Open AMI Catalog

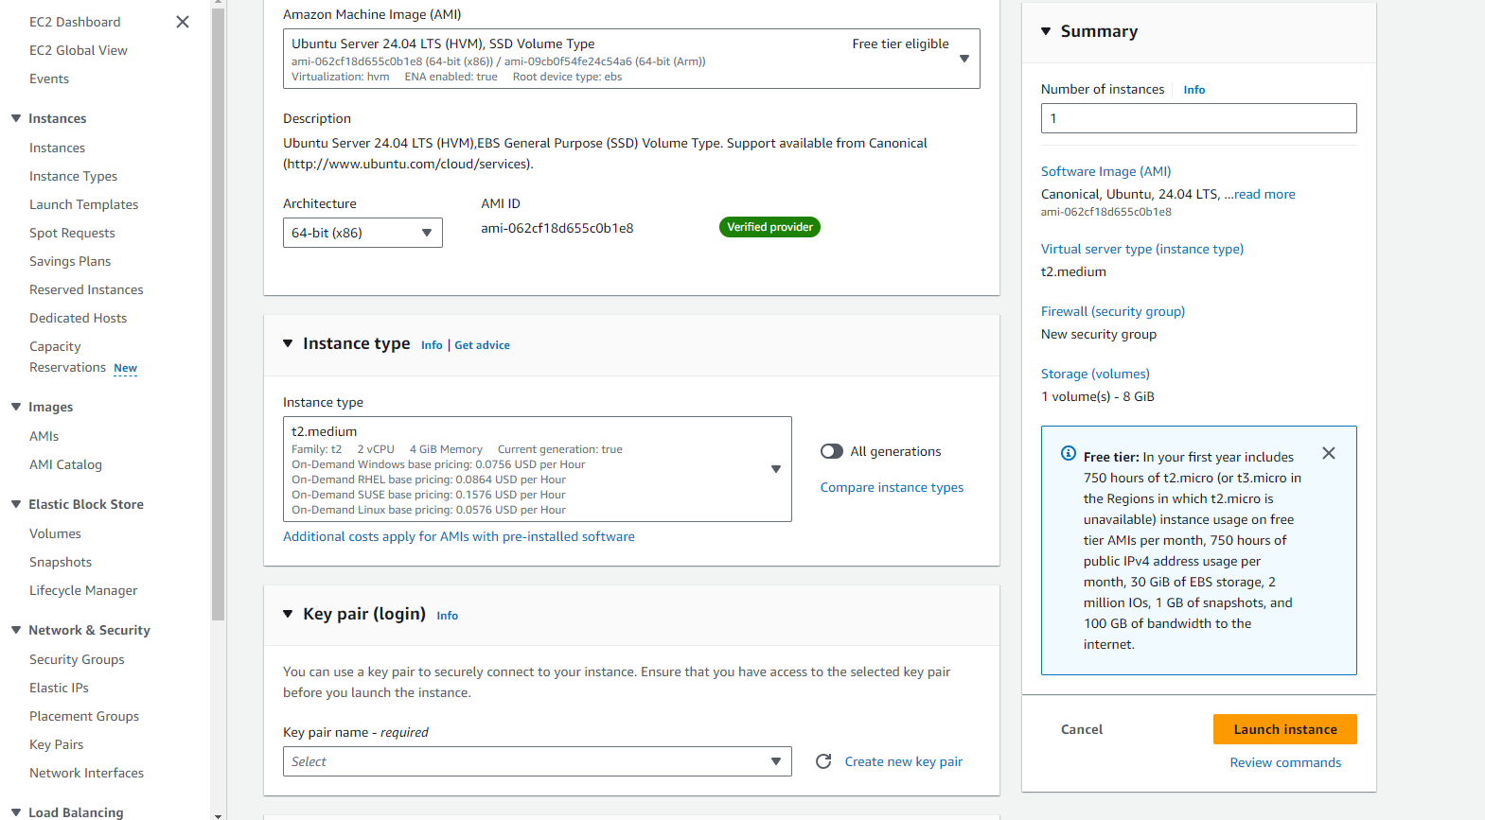coord(65,464)
